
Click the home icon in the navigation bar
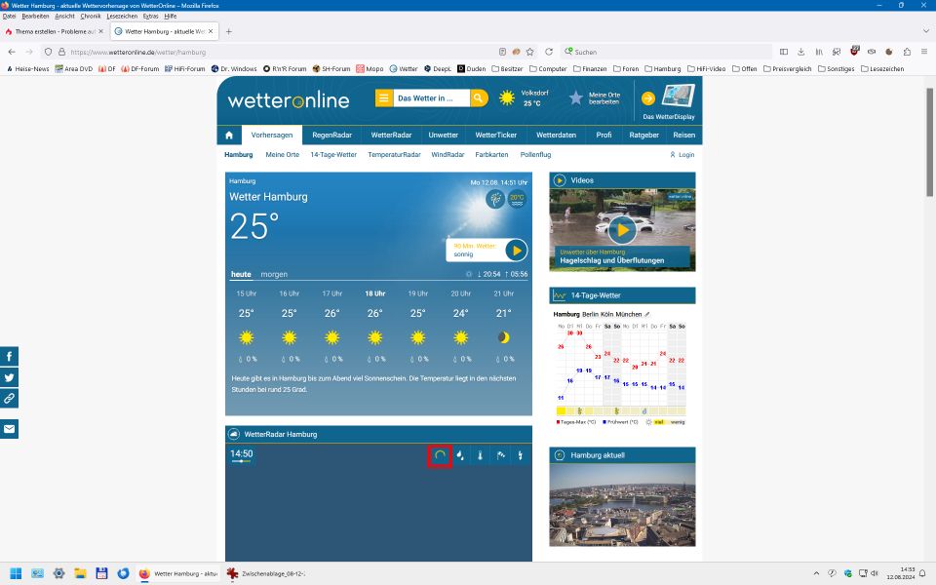[229, 136]
